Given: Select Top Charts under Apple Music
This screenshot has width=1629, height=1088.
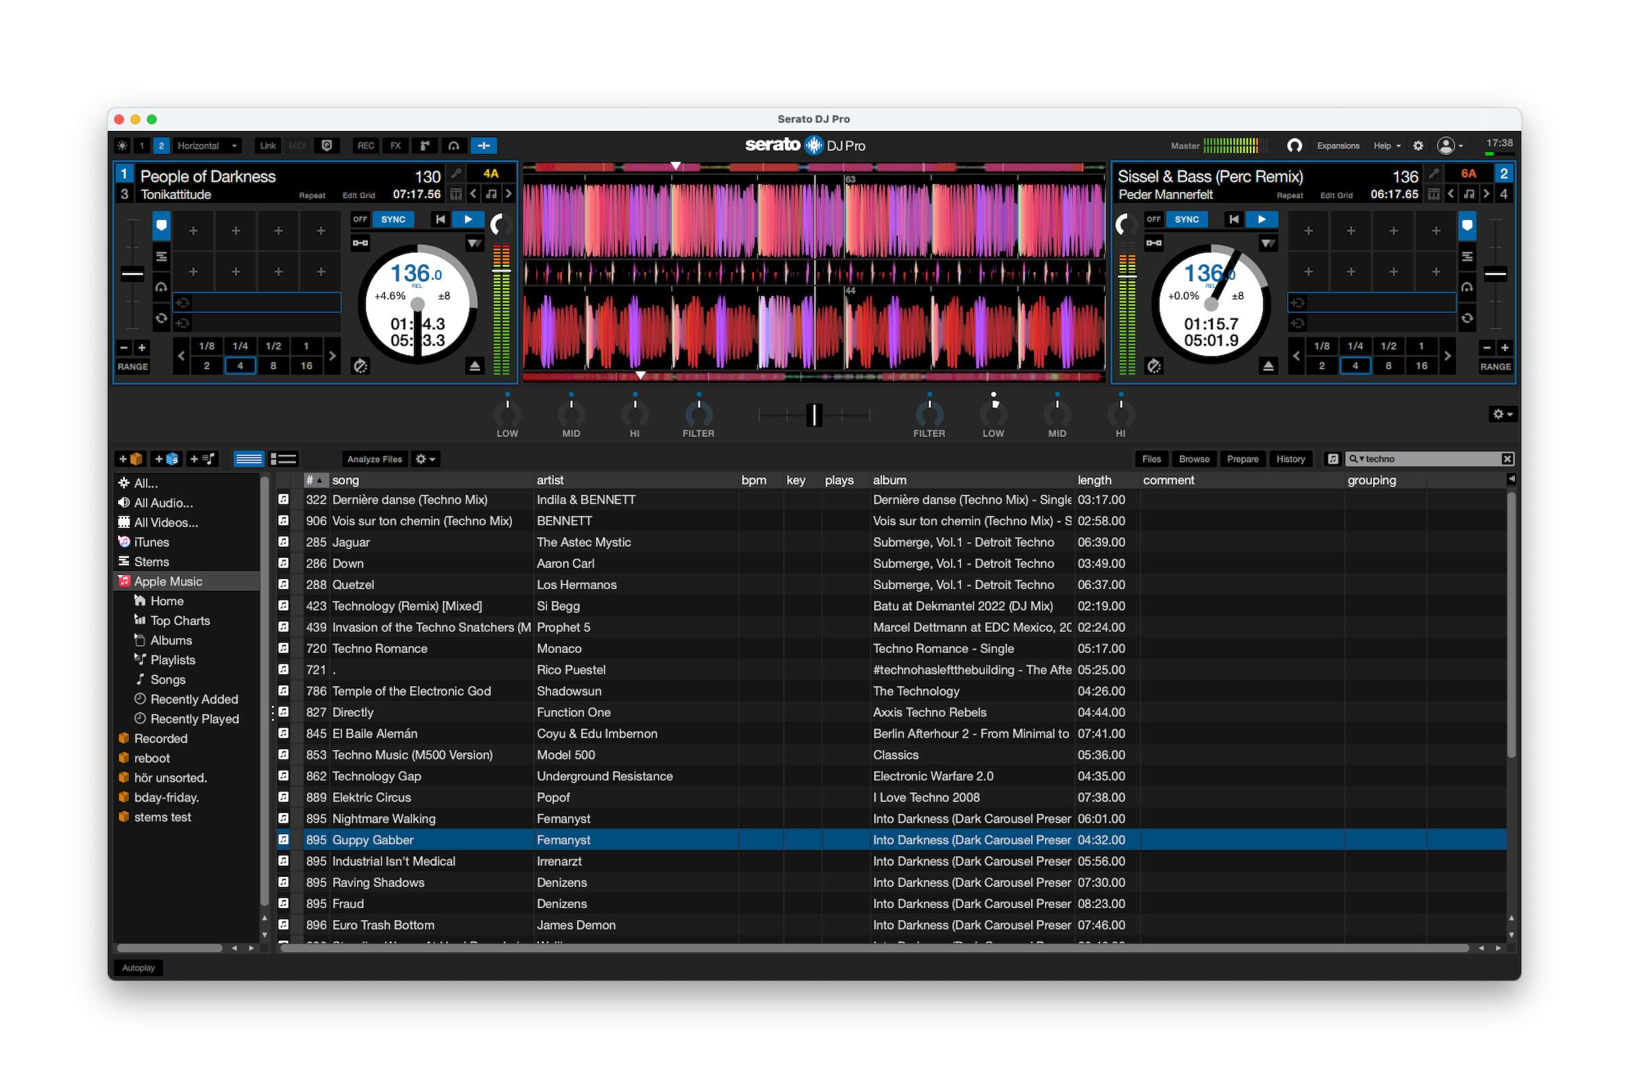Looking at the screenshot, I should [x=180, y=621].
